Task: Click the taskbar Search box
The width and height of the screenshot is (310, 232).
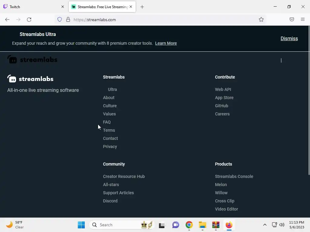Action: click(122, 225)
